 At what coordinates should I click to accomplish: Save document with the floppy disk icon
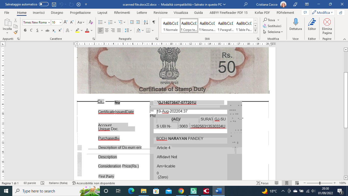click(54, 4)
